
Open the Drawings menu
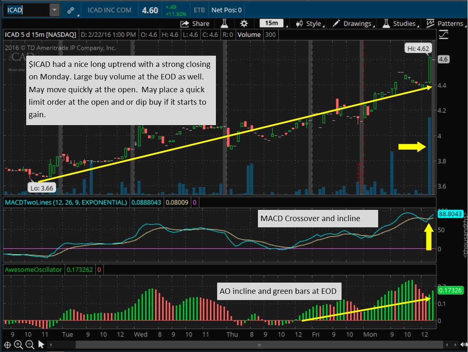click(354, 24)
